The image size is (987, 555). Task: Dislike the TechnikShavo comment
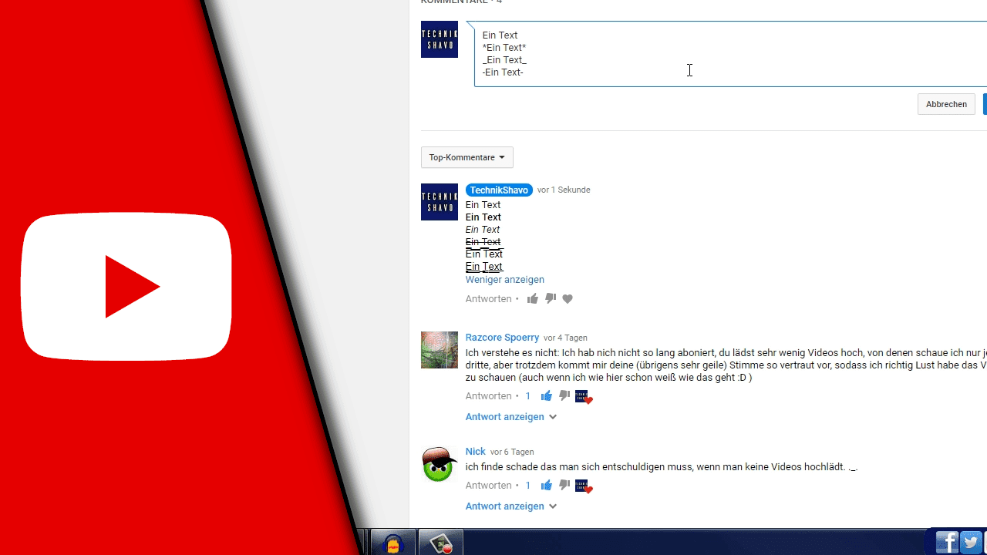[551, 299]
